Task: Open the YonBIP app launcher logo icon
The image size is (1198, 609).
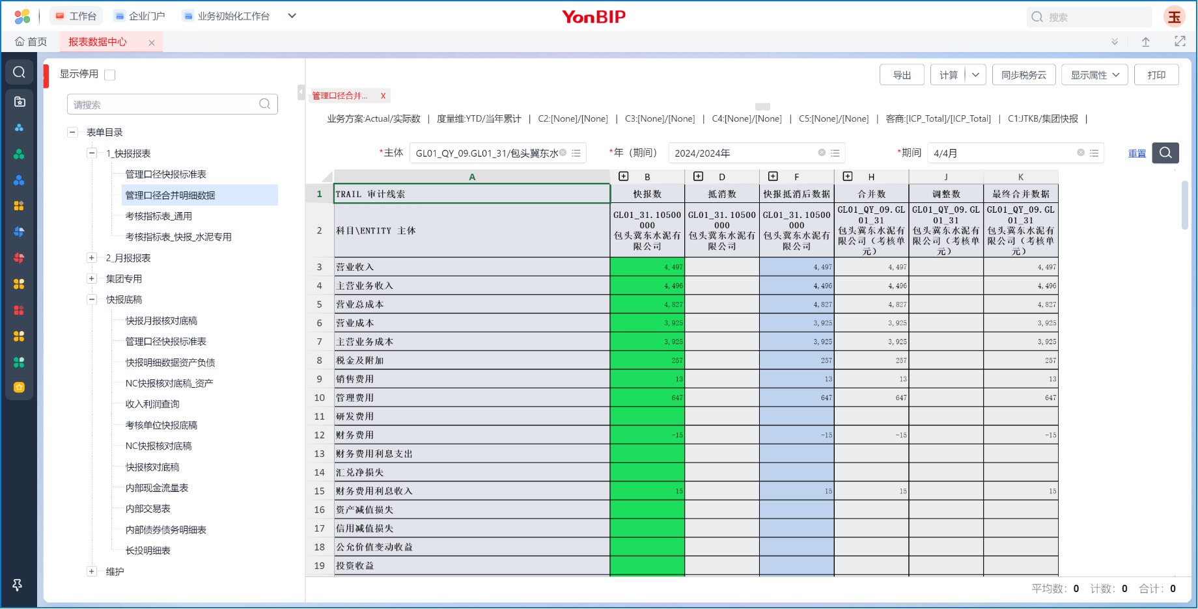Action: point(22,16)
